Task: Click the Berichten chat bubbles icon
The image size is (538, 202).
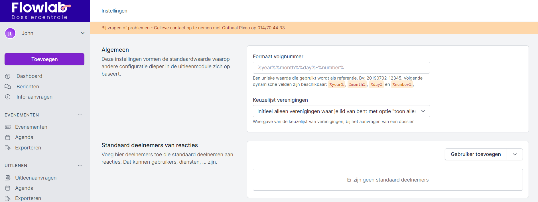Action: (8, 87)
